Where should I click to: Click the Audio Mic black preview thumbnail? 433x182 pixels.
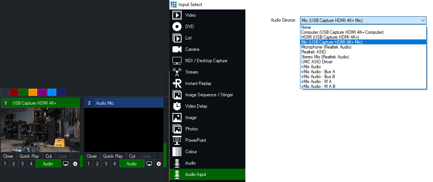124,130
